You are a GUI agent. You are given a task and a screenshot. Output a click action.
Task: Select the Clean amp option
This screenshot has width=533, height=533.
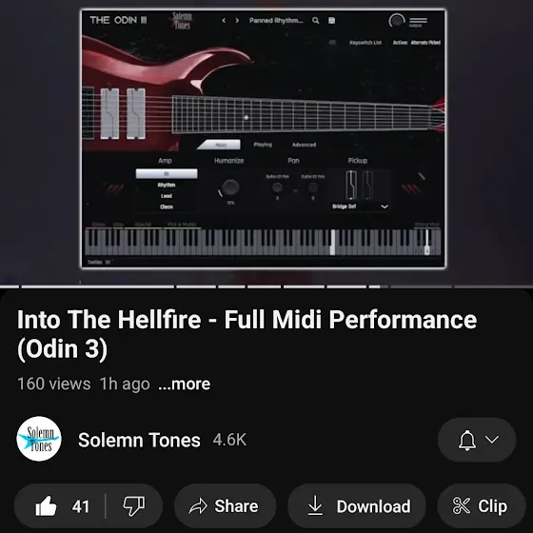(x=167, y=207)
